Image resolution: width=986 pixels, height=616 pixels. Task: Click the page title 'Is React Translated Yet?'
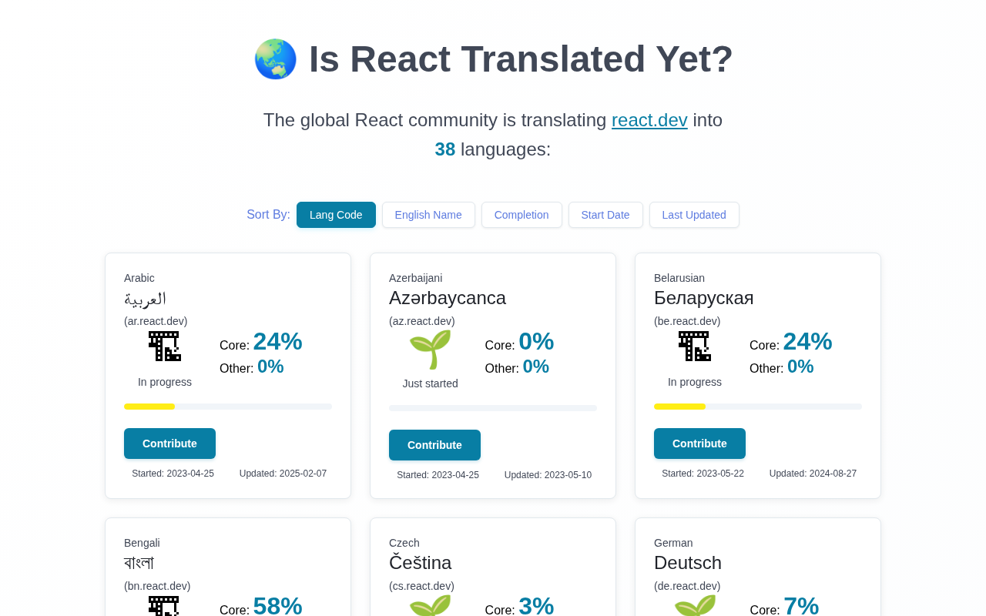(x=521, y=59)
